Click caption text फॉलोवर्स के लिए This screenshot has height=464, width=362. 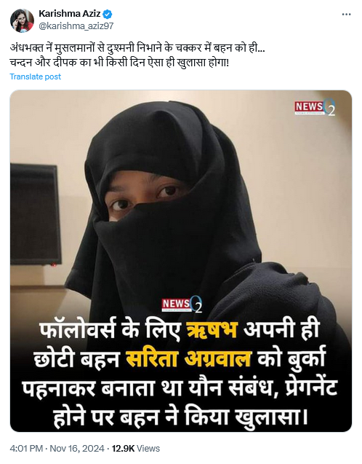(x=110, y=329)
